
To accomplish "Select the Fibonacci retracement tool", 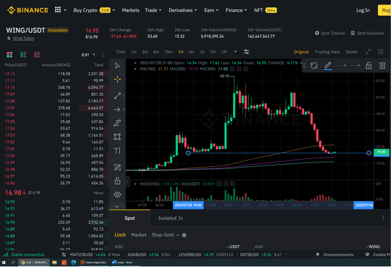I will (117, 123).
